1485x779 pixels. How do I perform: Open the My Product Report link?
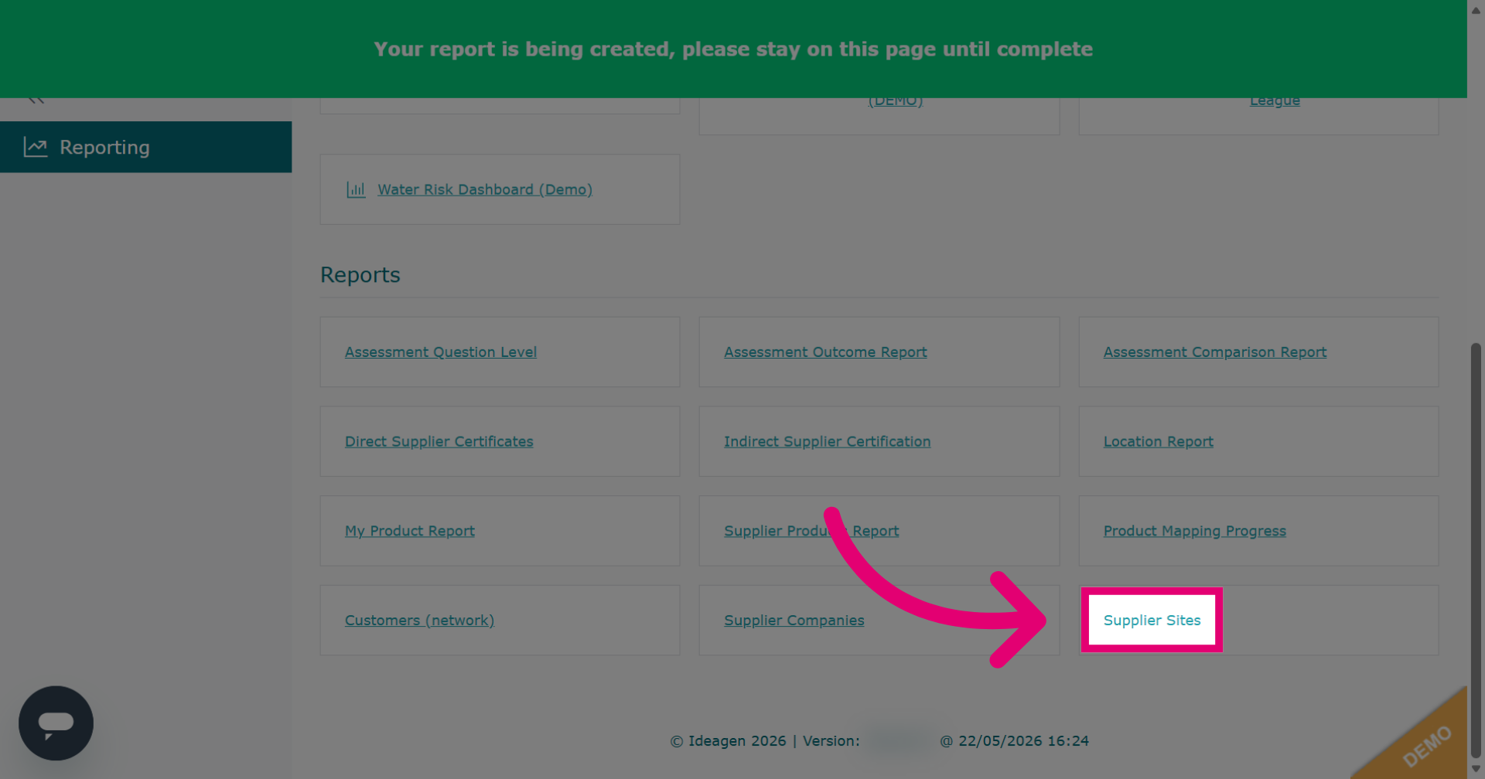[410, 531]
